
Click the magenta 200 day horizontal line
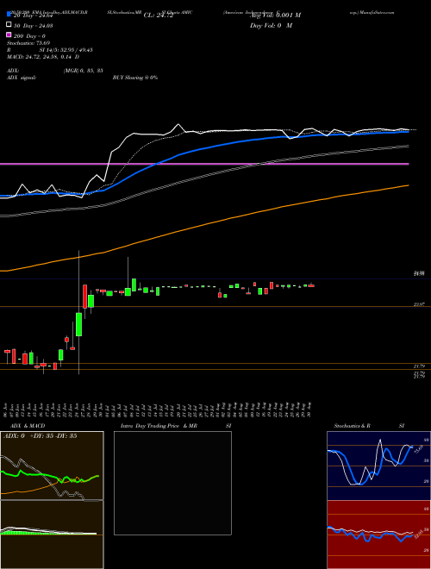coord(204,164)
